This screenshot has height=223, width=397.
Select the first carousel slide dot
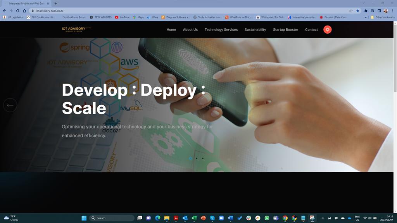pyautogui.click(x=190, y=158)
